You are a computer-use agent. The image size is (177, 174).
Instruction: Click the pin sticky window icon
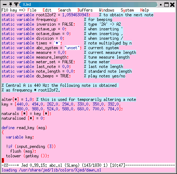(10, 5)
